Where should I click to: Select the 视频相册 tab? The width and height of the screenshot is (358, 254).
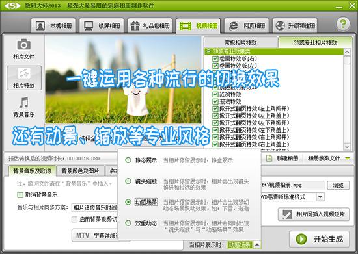coord(198,26)
